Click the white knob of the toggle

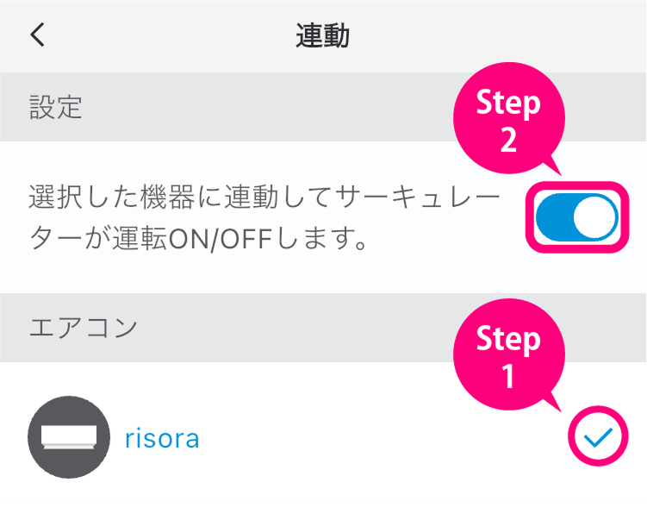(595, 217)
